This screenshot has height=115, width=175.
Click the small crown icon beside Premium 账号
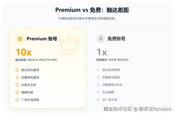coord(20,39)
